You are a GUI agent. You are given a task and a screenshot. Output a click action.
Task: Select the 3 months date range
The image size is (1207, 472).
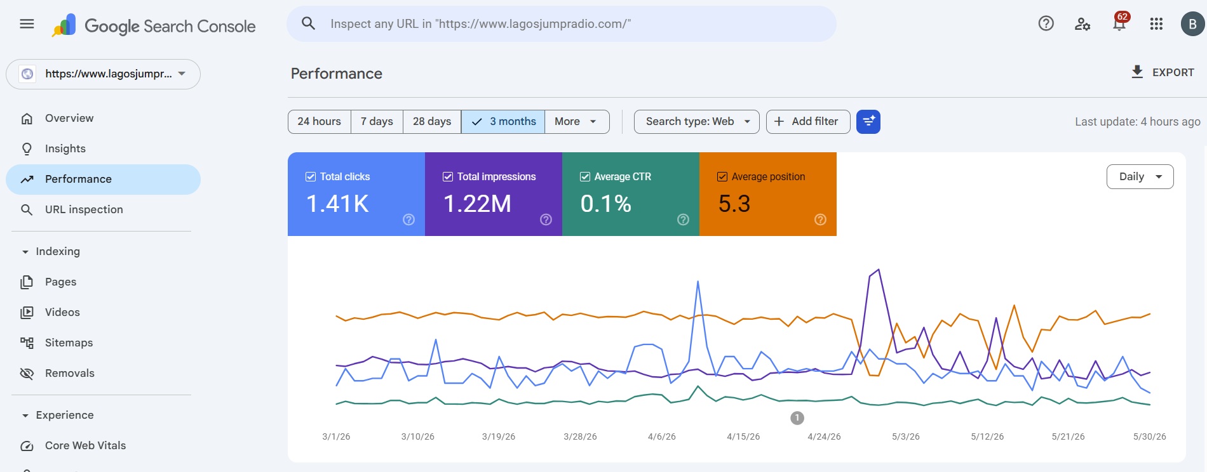point(503,121)
